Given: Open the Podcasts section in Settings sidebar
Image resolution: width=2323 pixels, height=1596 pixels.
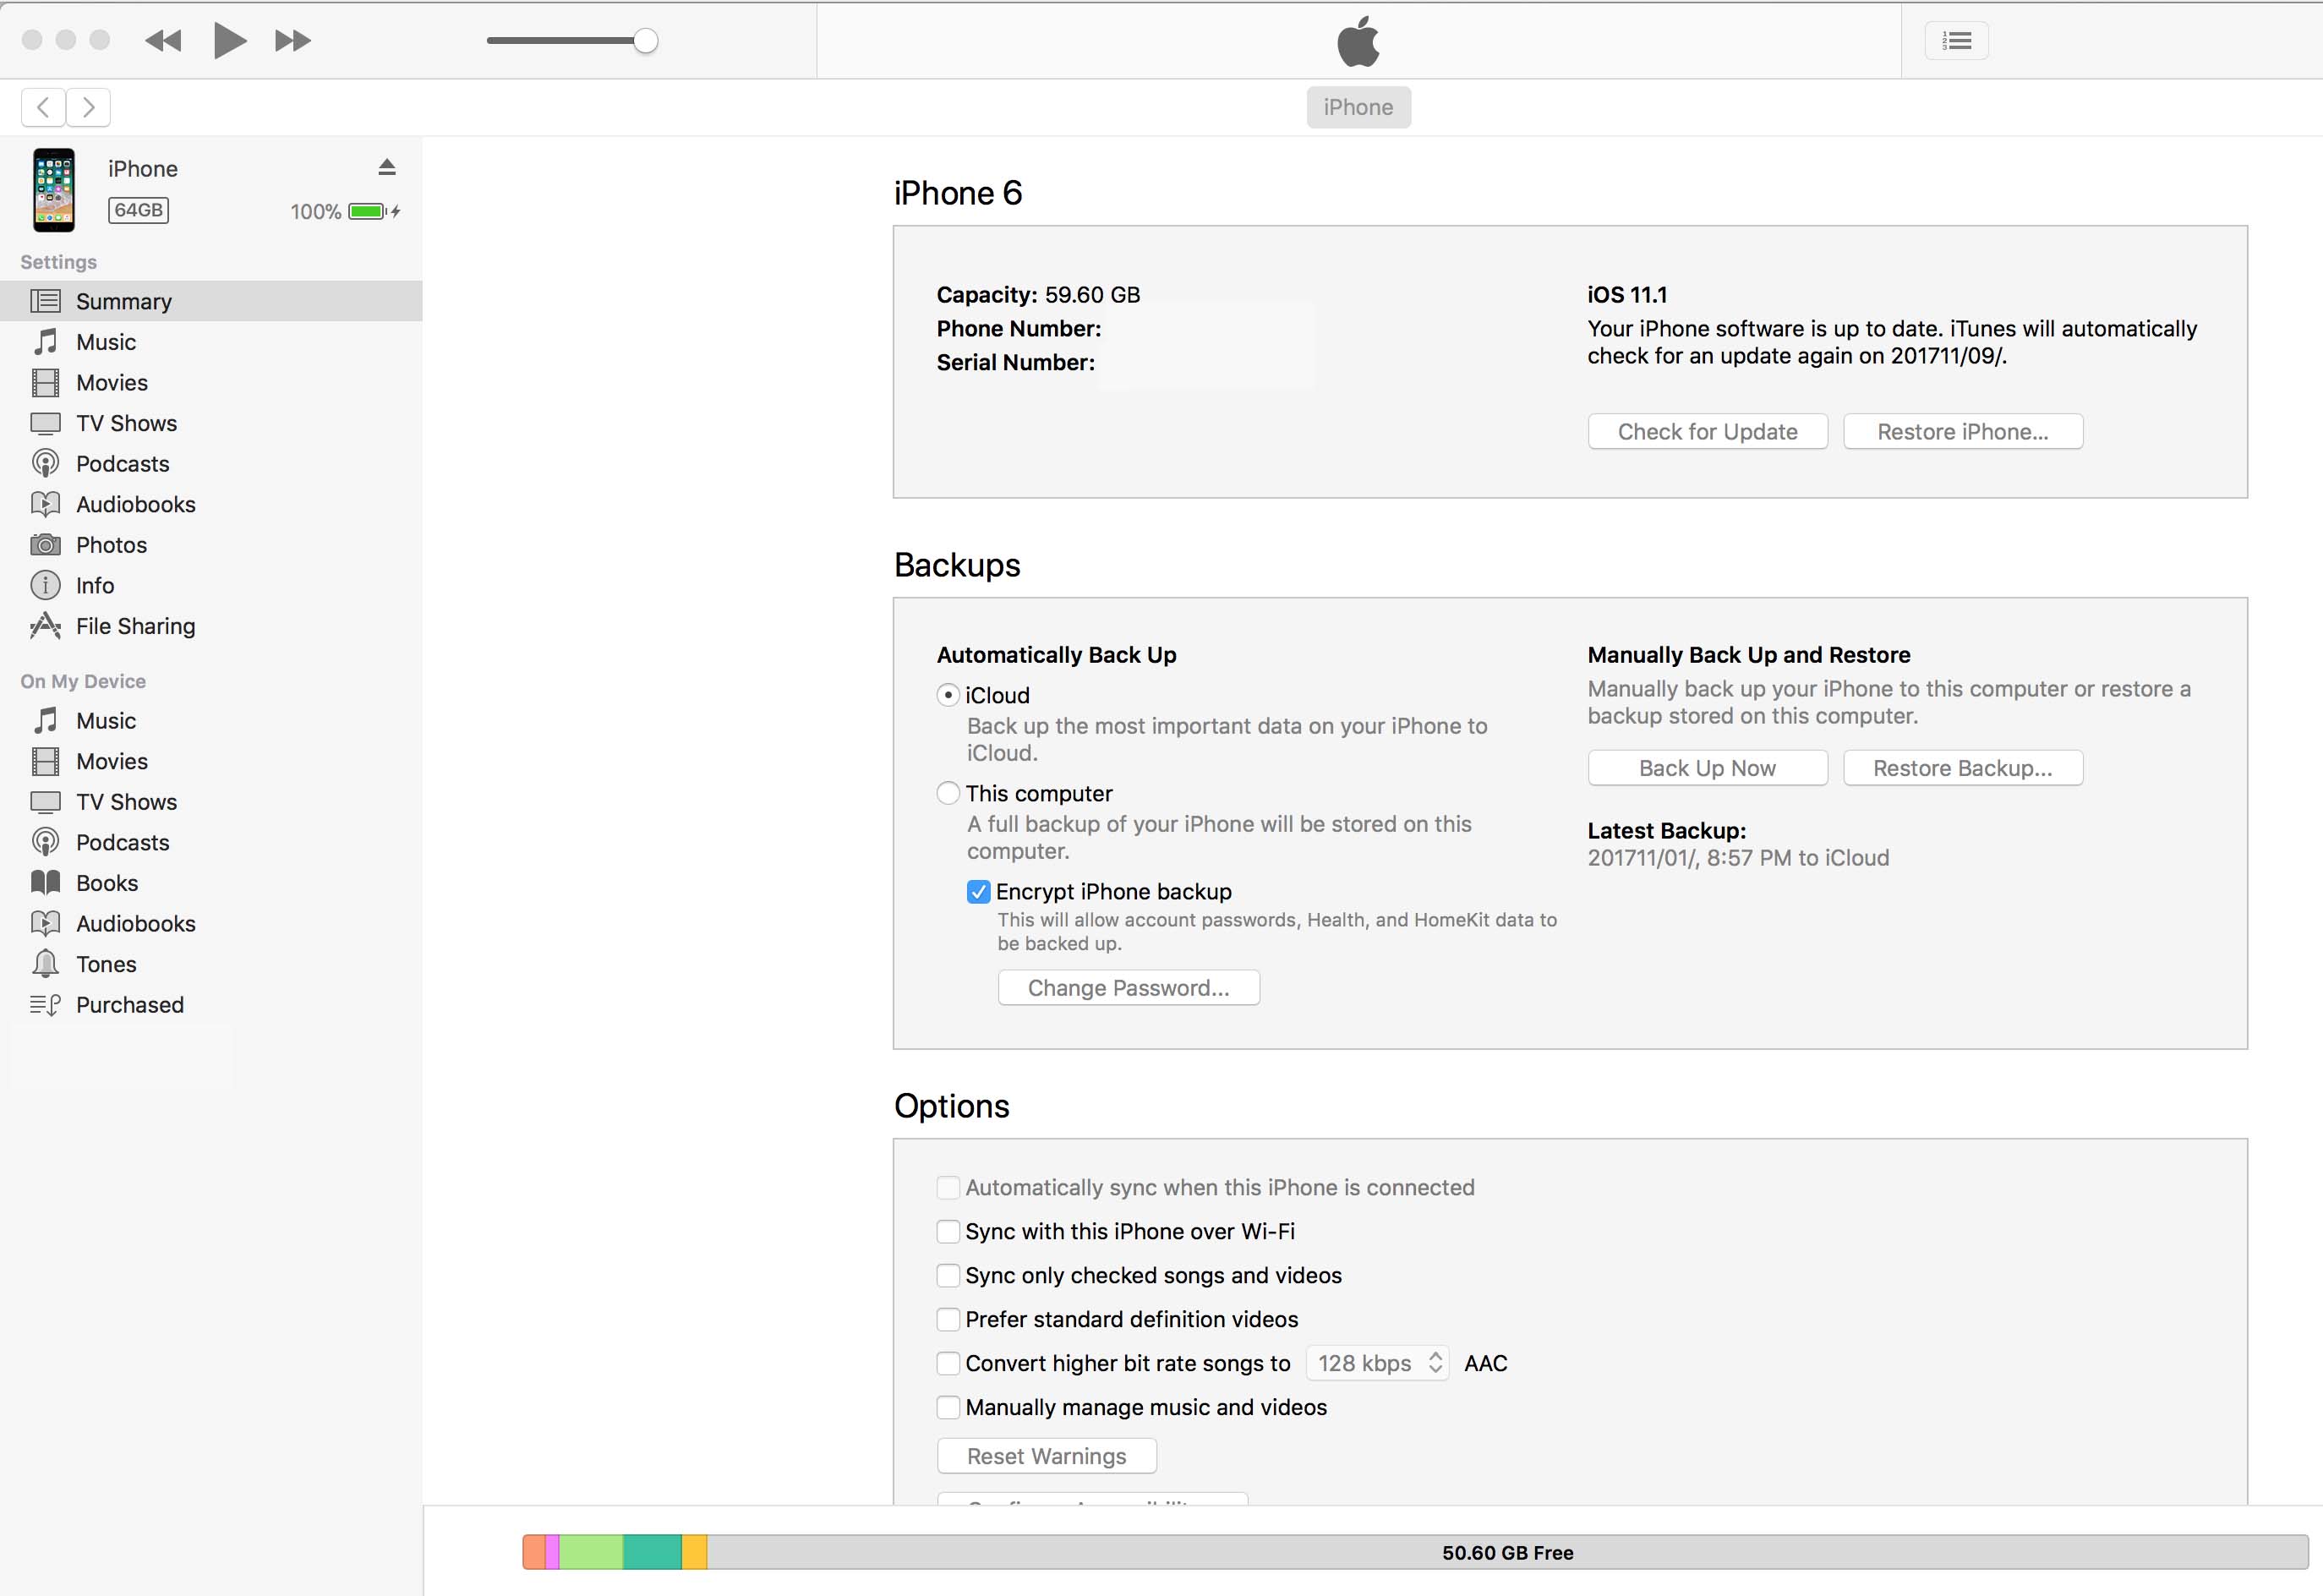Looking at the screenshot, I should tap(123, 463).
